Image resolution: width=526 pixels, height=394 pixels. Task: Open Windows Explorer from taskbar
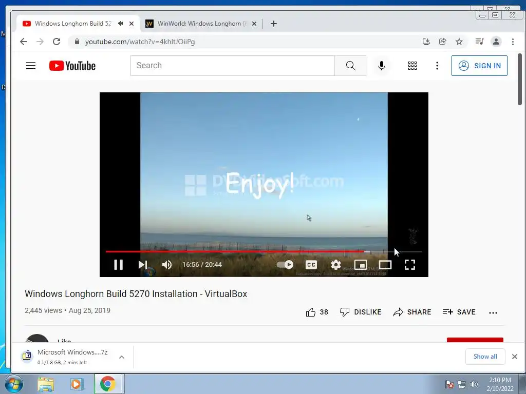coord(46,384)
